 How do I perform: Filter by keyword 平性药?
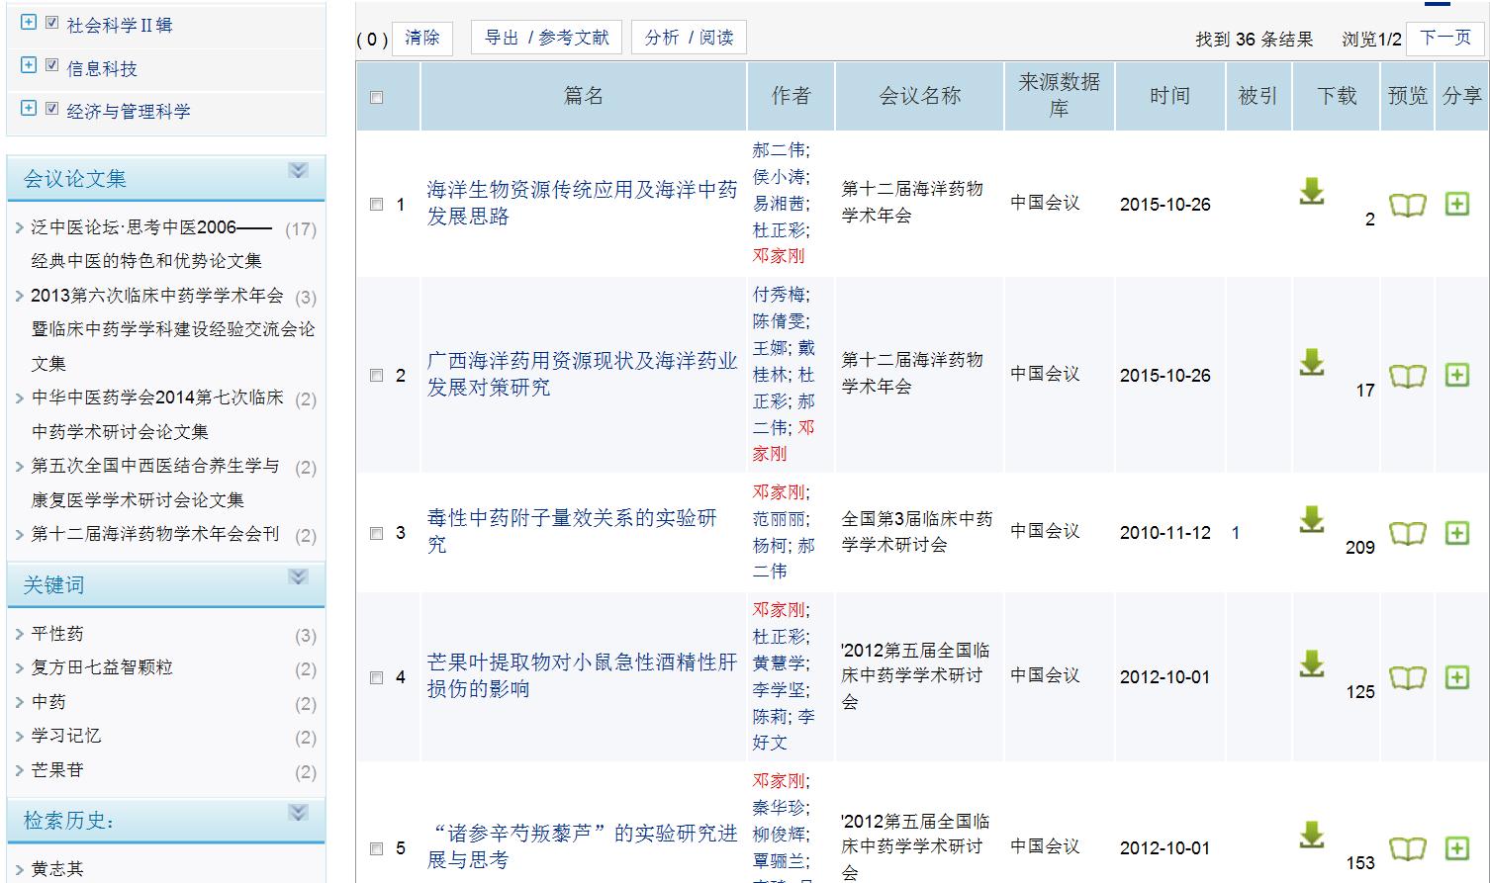click(x=57, y=634)
